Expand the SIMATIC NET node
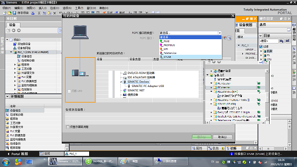This screenshot has width=297, height=167. click(121, 90)
